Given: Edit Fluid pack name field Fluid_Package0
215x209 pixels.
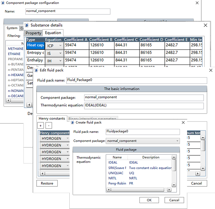Looking at the screenshot, I should point(137,80).
